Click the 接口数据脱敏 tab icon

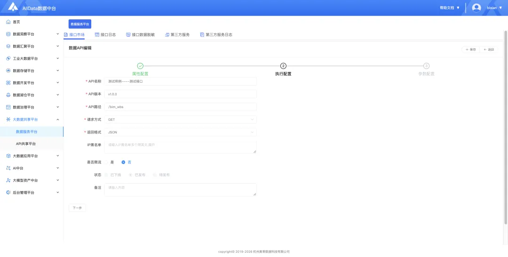tap(128, 35)
